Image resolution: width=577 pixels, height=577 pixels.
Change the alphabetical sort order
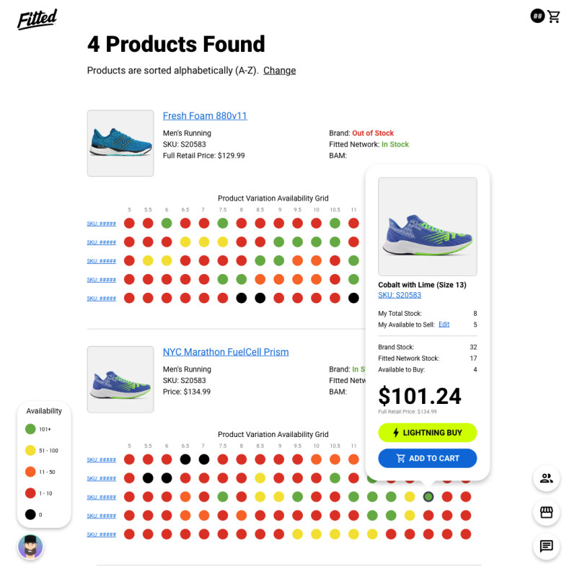pyautogui.click(x=279, y=71)
